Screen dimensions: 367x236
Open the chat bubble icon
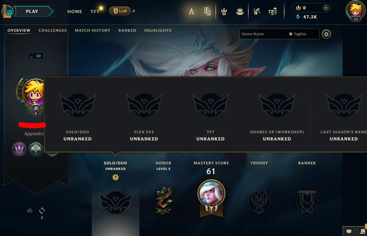pyautogui.click(x=349, y=232)
